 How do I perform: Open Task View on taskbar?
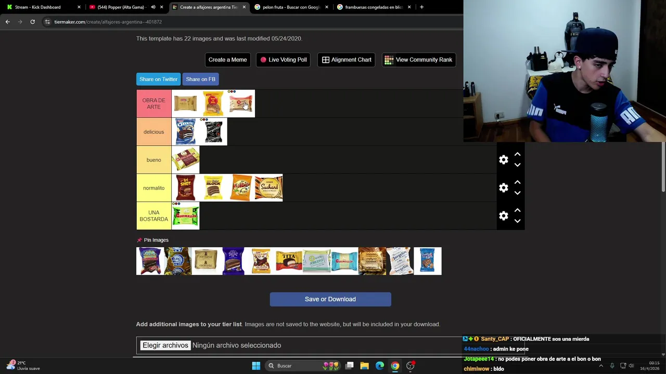(350, 366)
